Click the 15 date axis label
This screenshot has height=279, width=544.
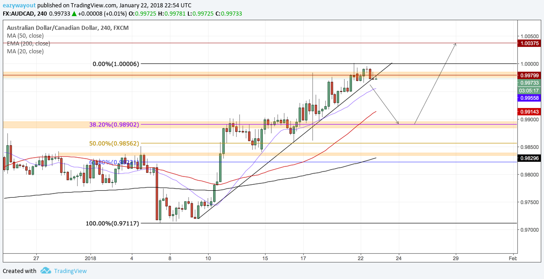point(265,258)
